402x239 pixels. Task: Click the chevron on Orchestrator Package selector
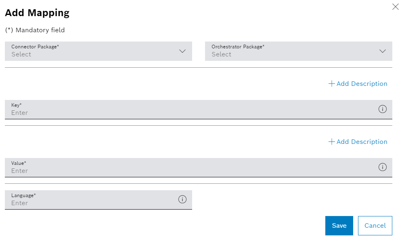click(382, 51)
